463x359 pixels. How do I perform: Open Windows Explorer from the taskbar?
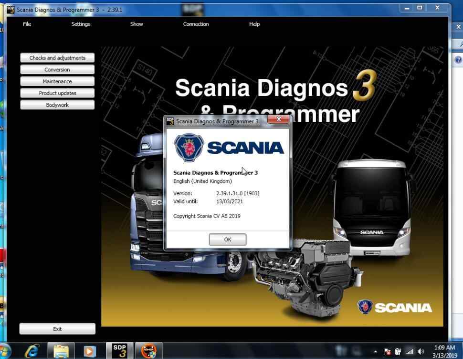point(60,351)
